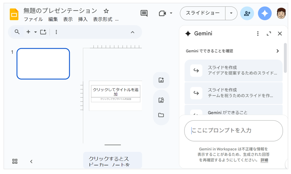Open the 編集 menu

[x=53, y=19]
